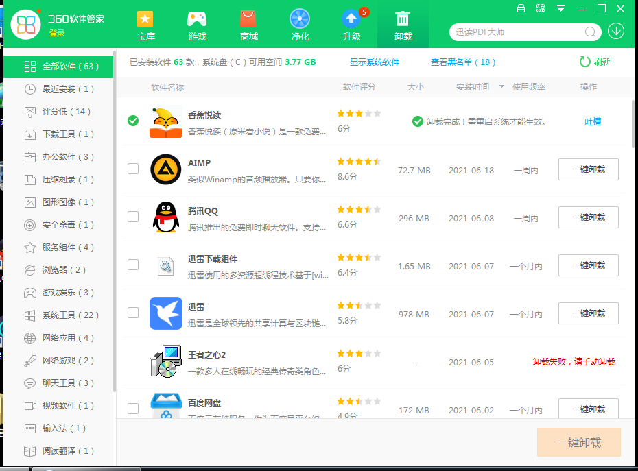Click the bottom batch 一键卸载 button
638x471 pixels.
tap(578, 442)
